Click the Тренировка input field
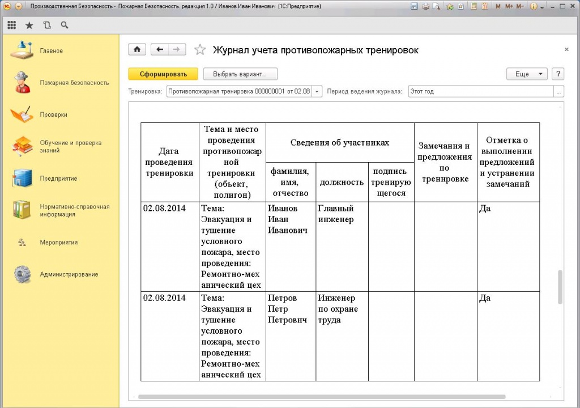580x408 pixels. 240,91
